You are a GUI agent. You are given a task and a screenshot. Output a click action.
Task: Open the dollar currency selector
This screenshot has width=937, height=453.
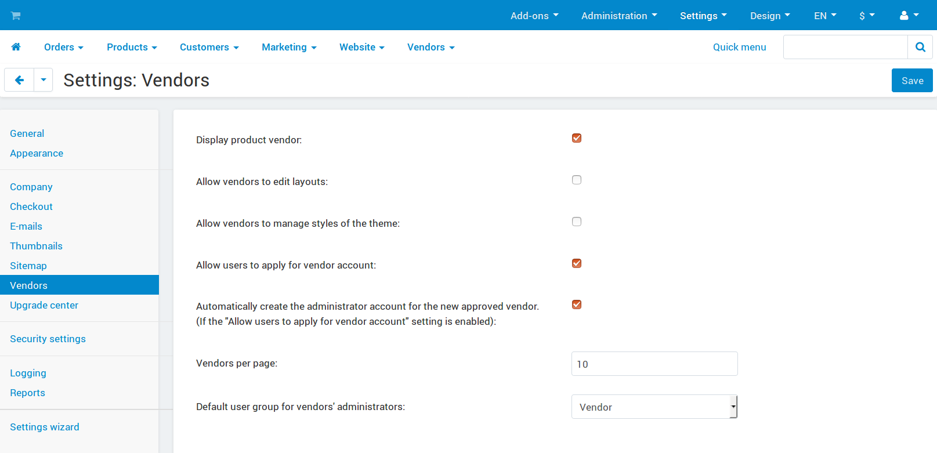point(867,16)
